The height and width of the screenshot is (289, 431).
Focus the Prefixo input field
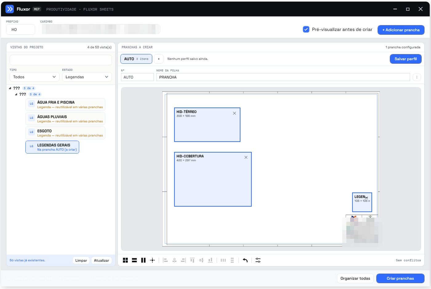(x=21, y=30)
